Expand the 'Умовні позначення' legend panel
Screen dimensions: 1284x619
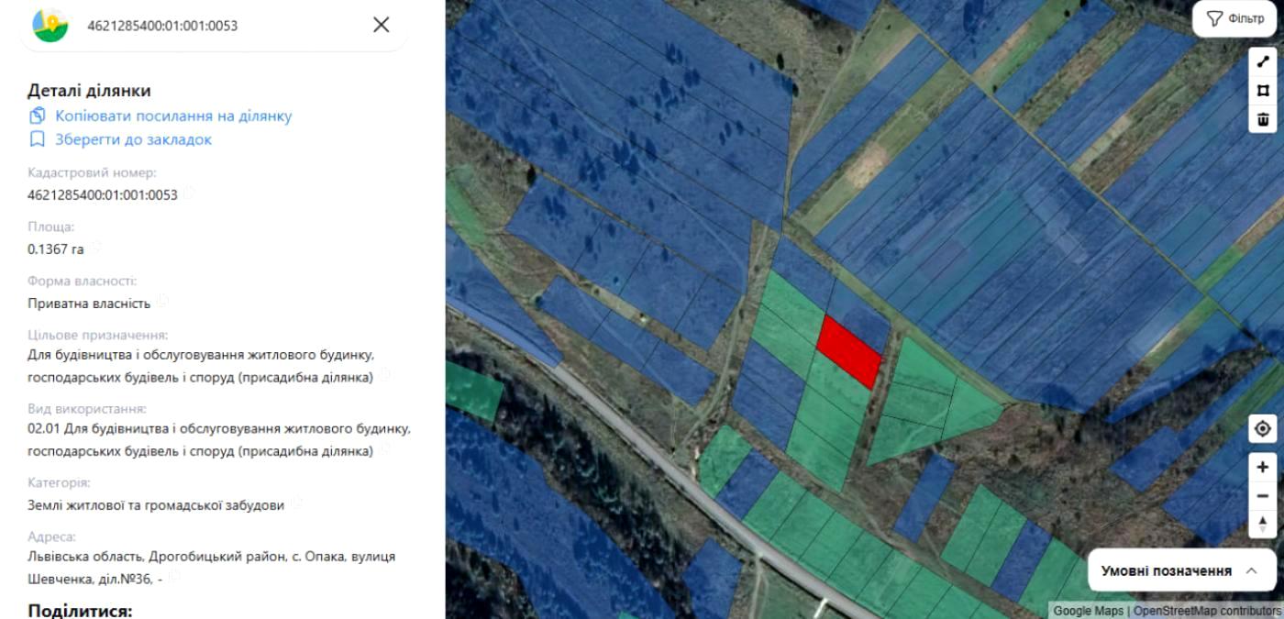pyautogui.click(x=1179, y=570)
